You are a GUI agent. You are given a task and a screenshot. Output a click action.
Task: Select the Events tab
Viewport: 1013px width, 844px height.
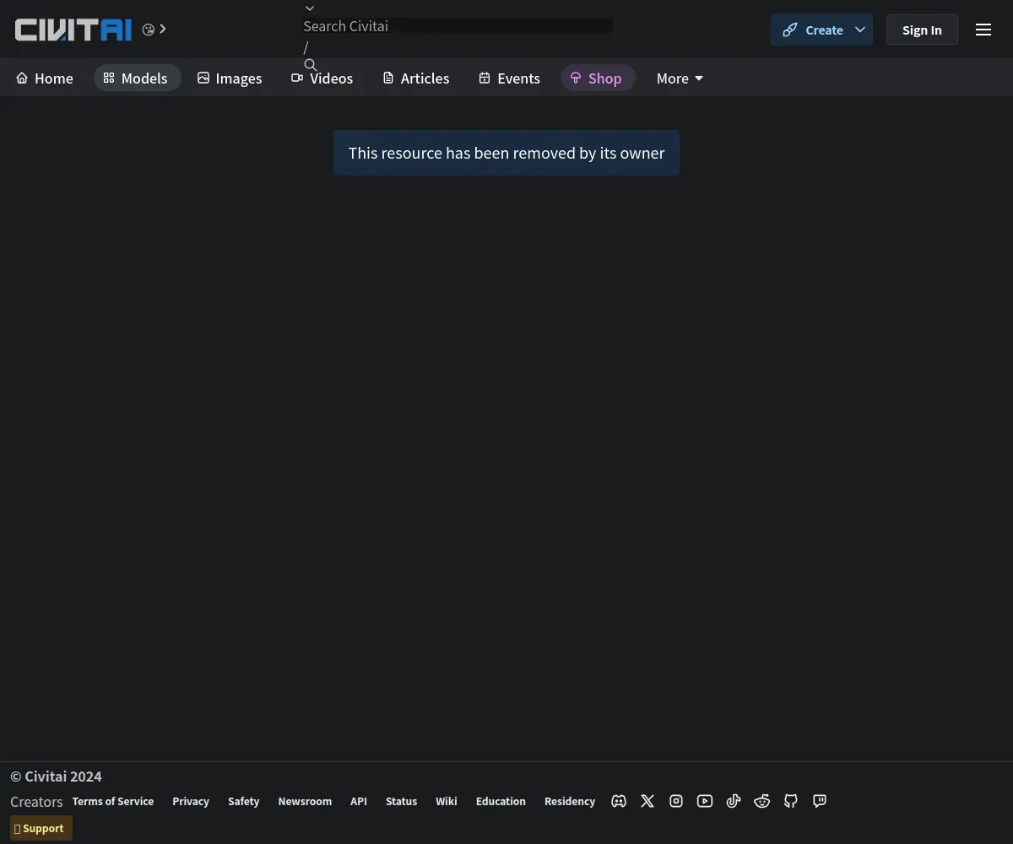click(x=510, y=78)
